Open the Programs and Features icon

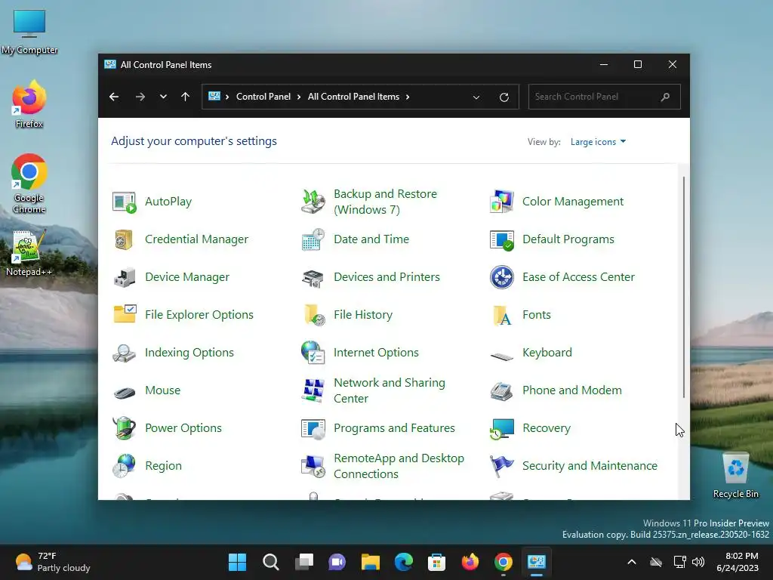click(313, 429)
